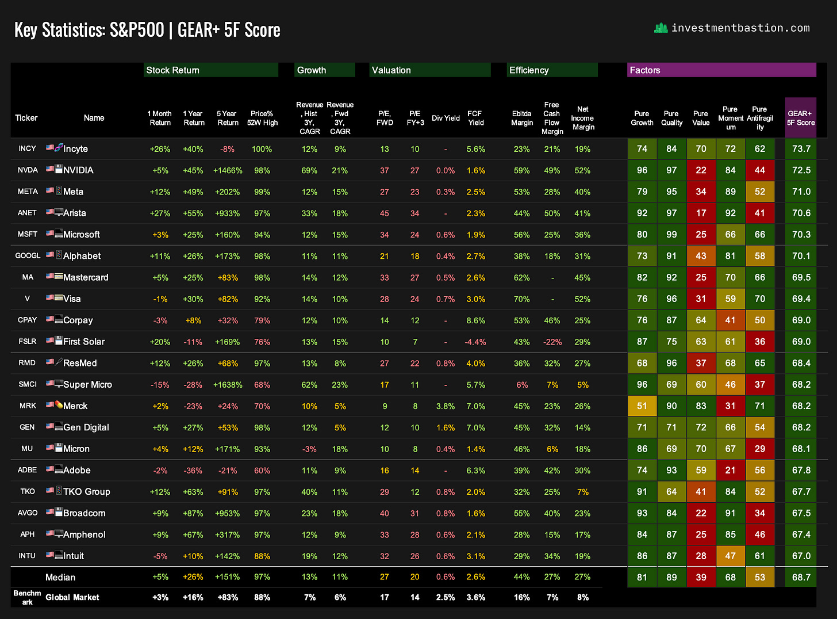The image size is (837, 619).
Task: Click the 1 Month Return column header
Action: click(x=160, y=118)
